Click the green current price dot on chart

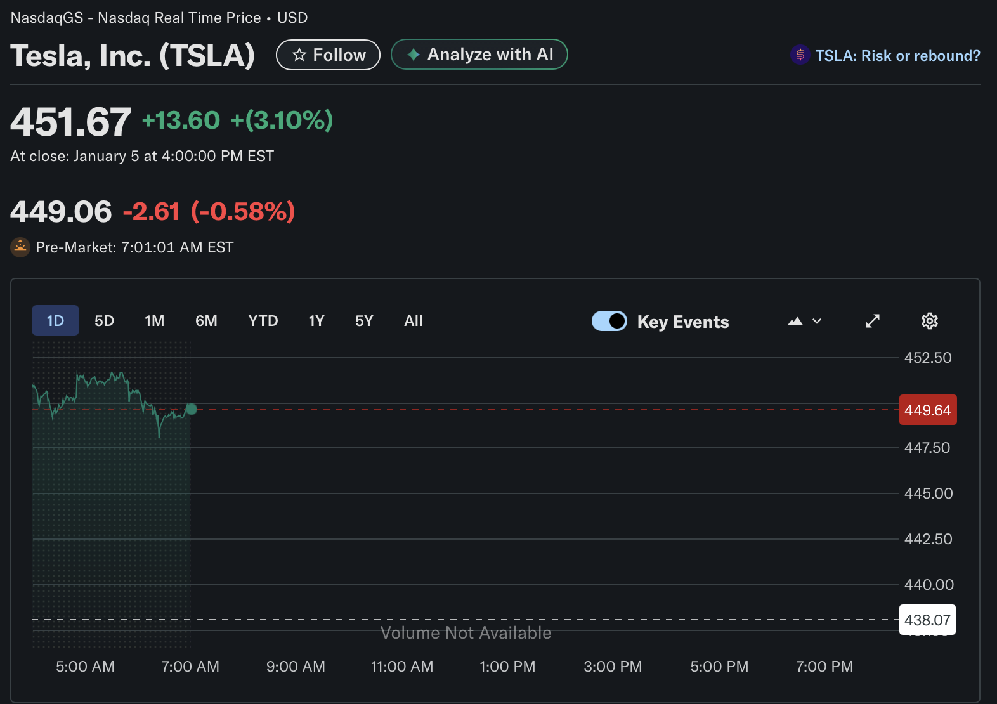point(192,409)
